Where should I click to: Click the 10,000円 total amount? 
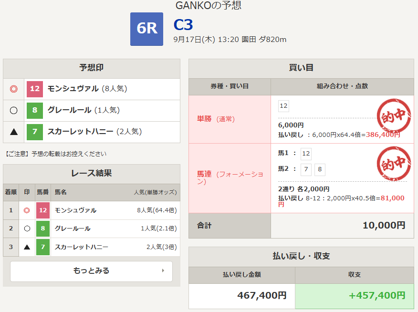point(384,226)
